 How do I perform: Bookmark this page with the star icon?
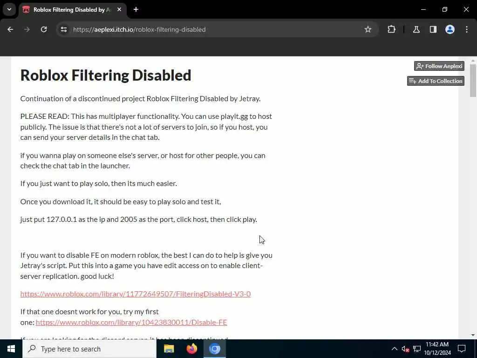[368, 29]
